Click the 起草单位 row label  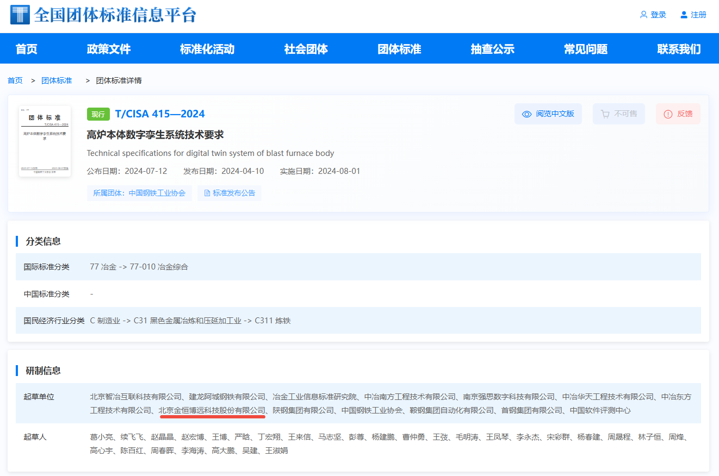(x=39, y=397)
